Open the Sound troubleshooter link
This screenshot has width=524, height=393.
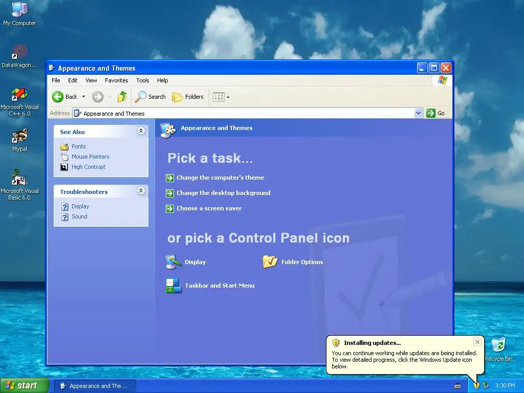79,216
